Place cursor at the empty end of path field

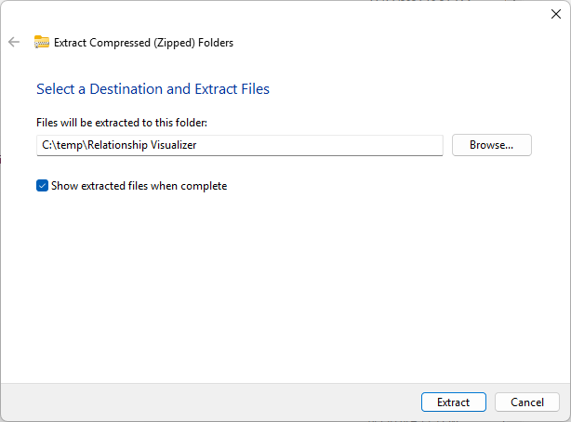click(372, 145)
